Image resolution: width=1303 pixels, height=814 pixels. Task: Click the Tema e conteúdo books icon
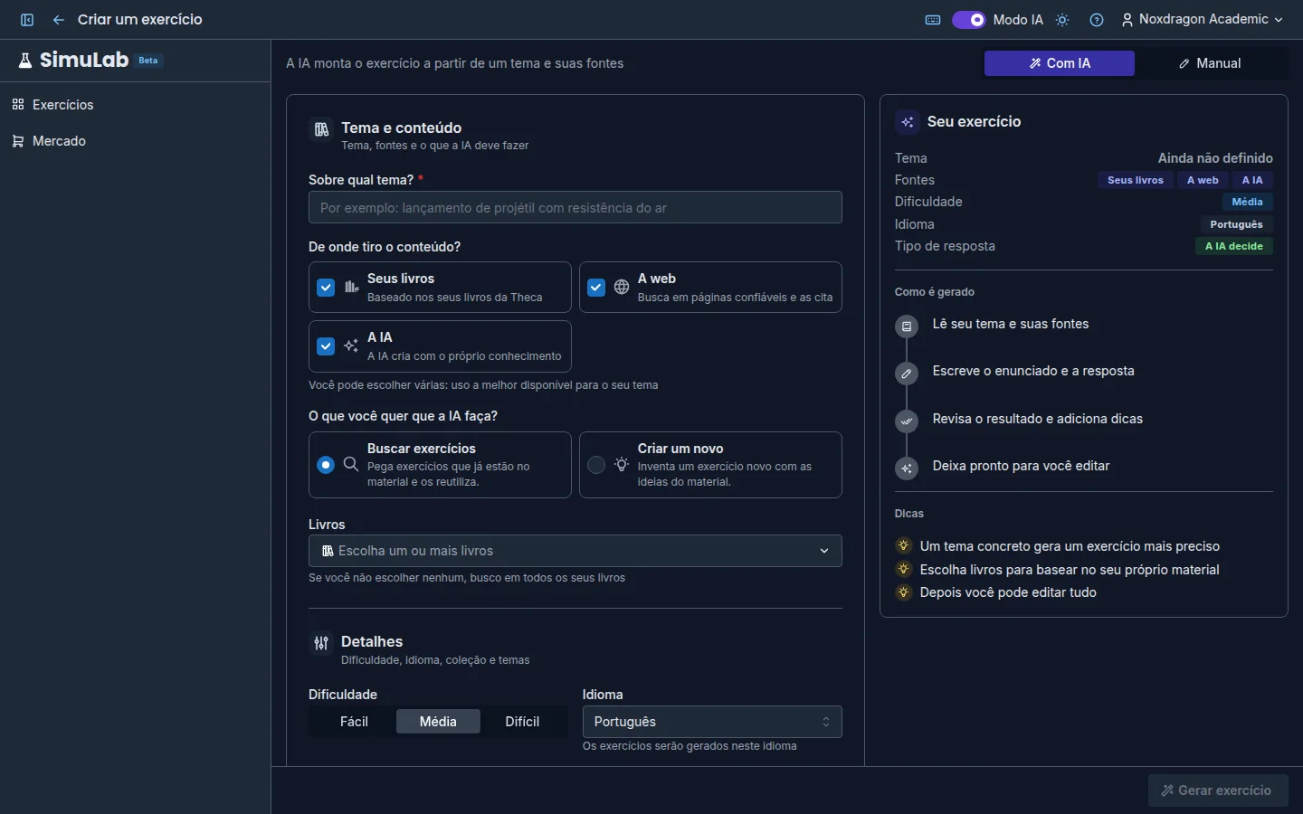coord(321,130)
